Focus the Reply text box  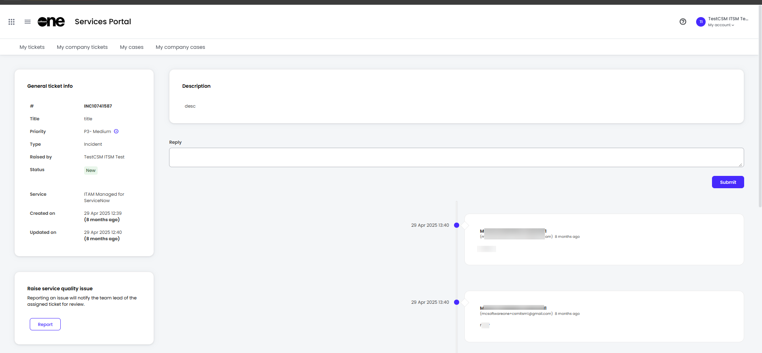click(456, 158)
